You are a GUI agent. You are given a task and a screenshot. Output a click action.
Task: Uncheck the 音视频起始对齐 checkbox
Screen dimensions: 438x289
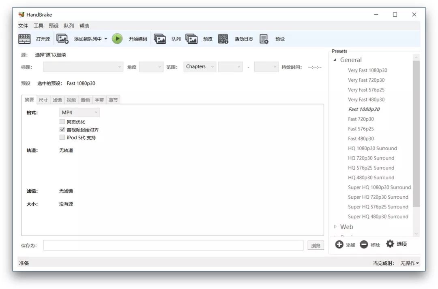(62, 129)
